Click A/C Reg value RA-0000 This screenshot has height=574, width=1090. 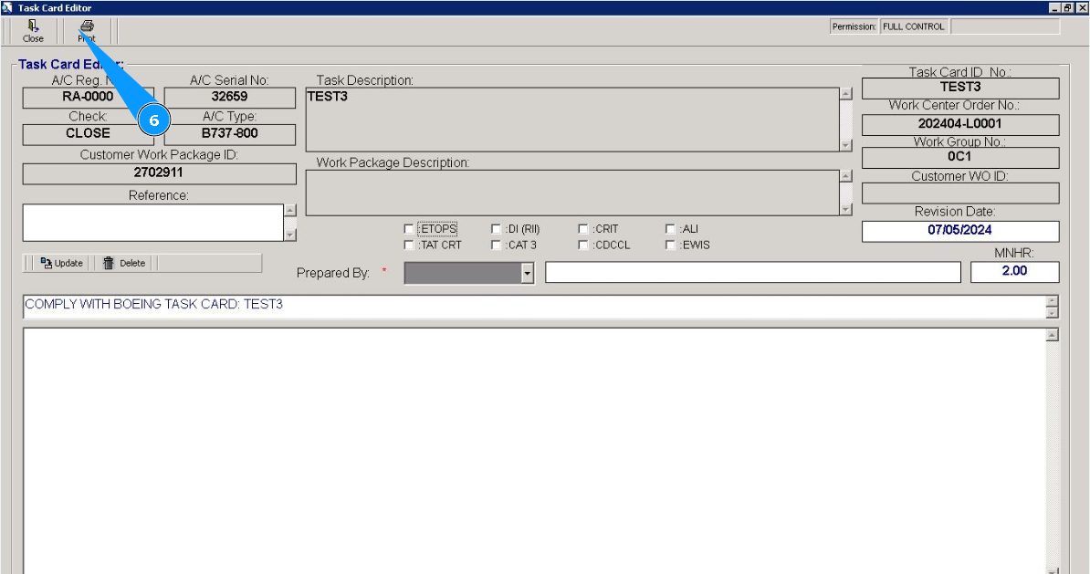[89, 98]
